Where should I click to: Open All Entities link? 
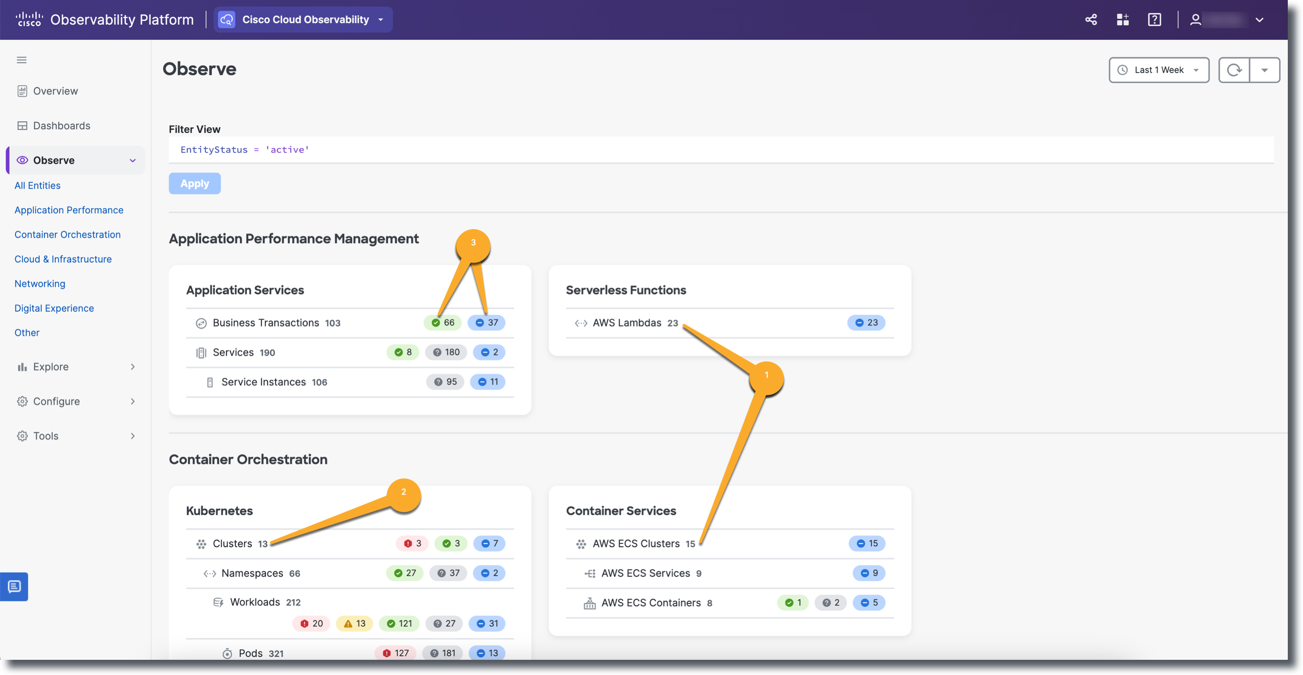(x=37, y=186)
